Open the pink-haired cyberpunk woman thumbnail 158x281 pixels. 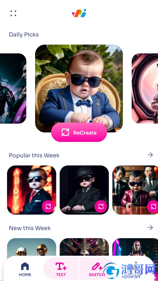coord(135,247)
